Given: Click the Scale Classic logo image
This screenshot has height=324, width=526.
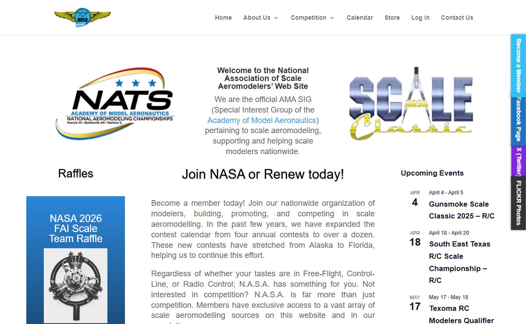Looking at the screenshot, I should pos(412,104).
